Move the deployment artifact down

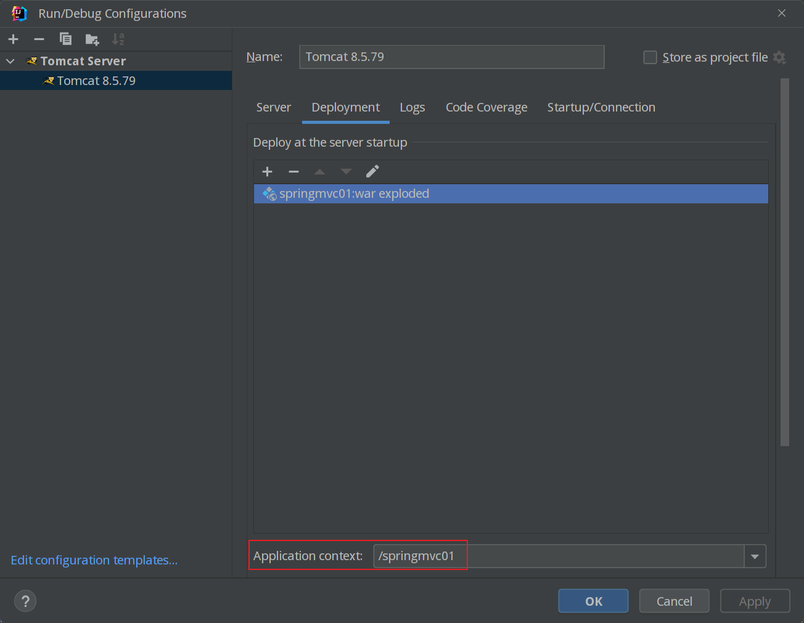coord(346,171)
